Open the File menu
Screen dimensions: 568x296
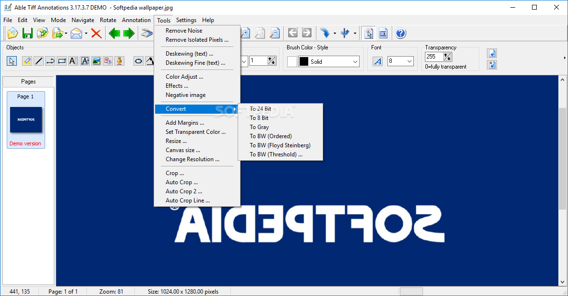pos(8,20)
